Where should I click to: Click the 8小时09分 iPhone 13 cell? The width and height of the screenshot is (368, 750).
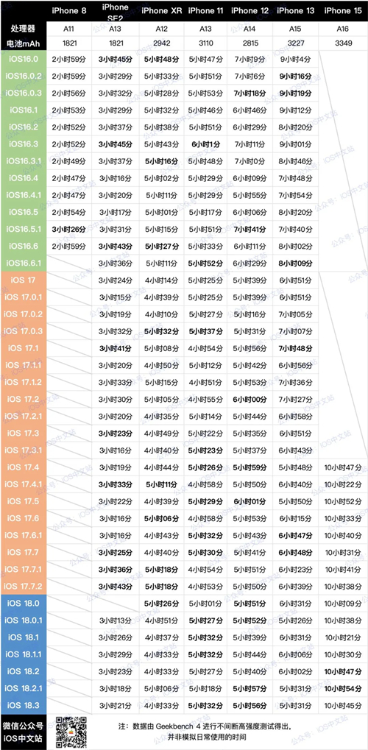coord(296,263)
